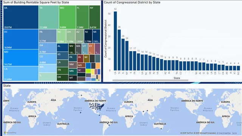The width and height of the screenshot is (242, 136).
Task: Select the OK treemap tile
Action: pos(62,78)
